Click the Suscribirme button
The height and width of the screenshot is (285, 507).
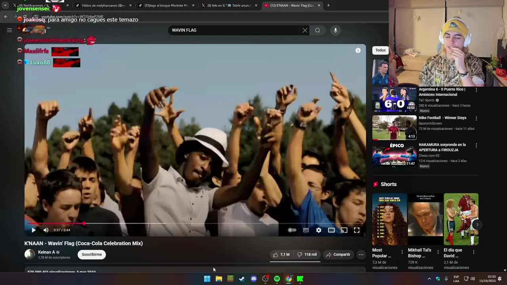[x=91, y=255]
